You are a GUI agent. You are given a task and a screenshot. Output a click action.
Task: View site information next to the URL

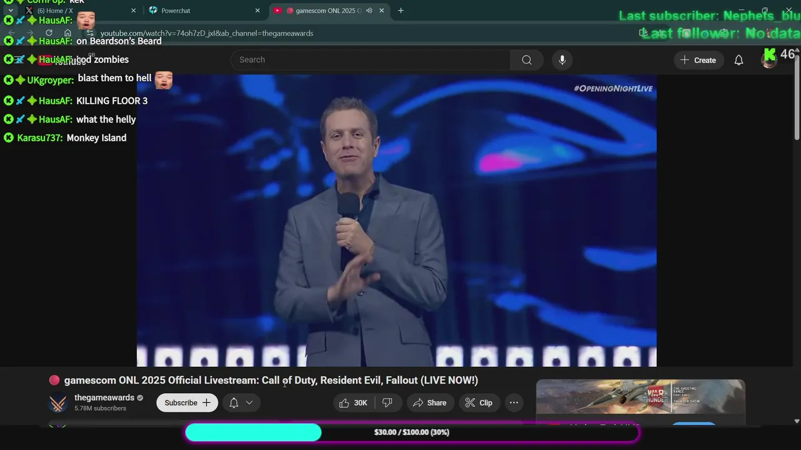(x=90, y=33)
